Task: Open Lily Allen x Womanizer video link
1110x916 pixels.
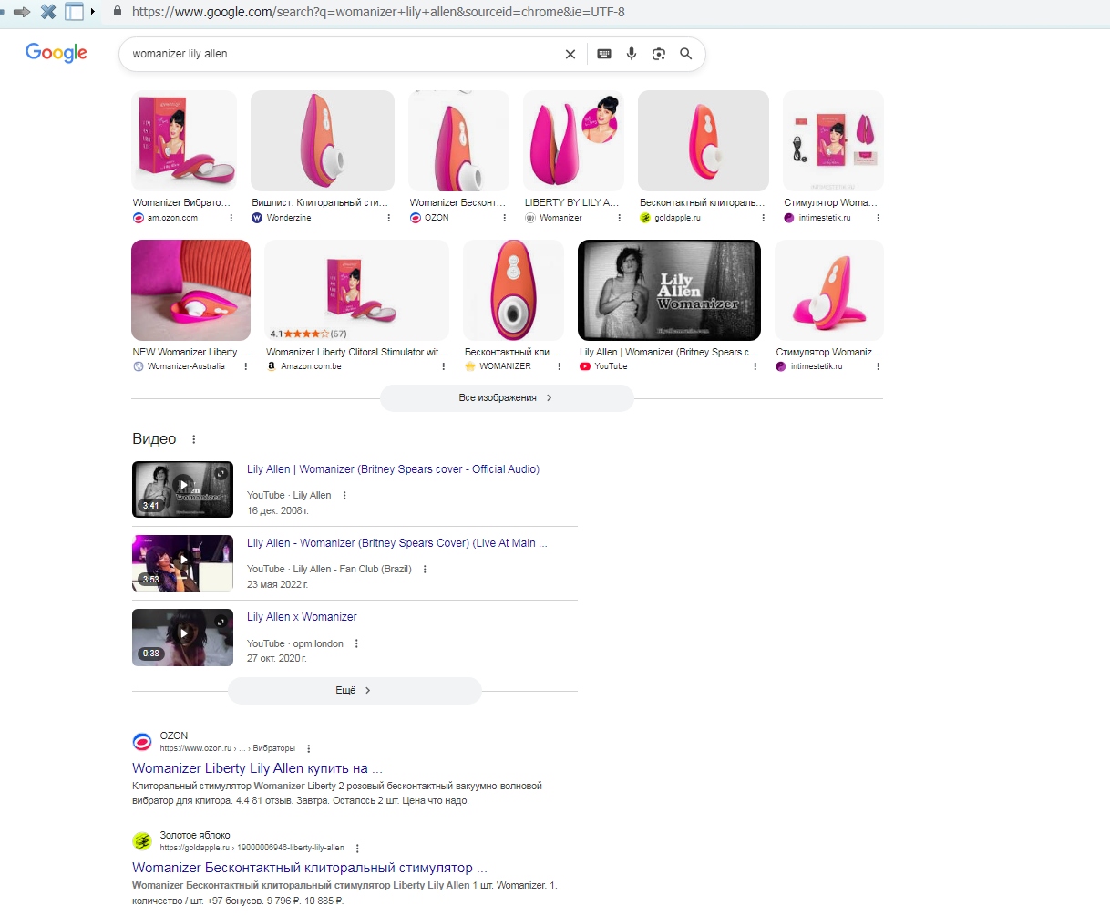Action: tap(302, 617)
